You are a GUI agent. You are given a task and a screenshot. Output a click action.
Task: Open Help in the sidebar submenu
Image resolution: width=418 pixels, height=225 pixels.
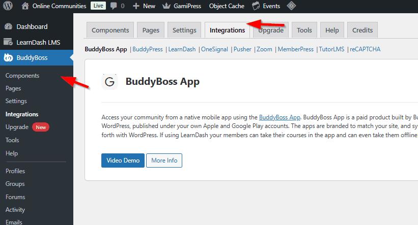coord(12,153)
